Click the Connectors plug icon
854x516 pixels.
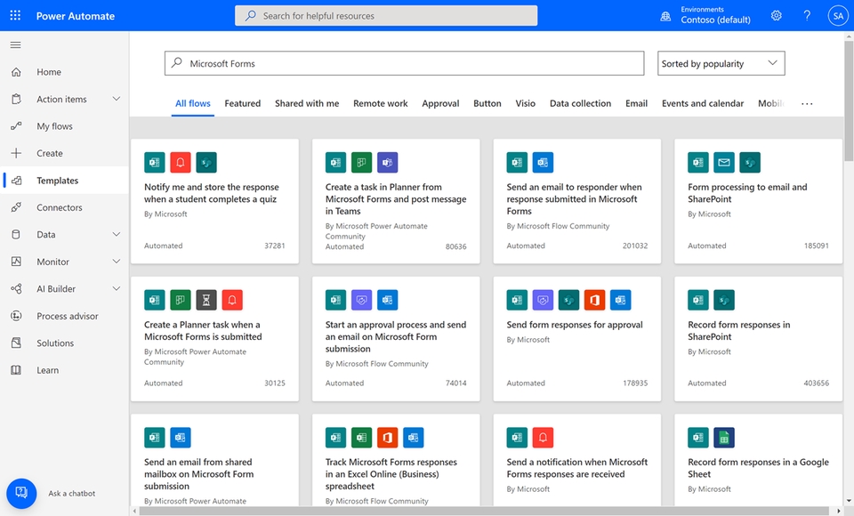tap(16, 207)
